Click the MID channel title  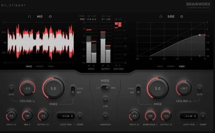point(40,16)
